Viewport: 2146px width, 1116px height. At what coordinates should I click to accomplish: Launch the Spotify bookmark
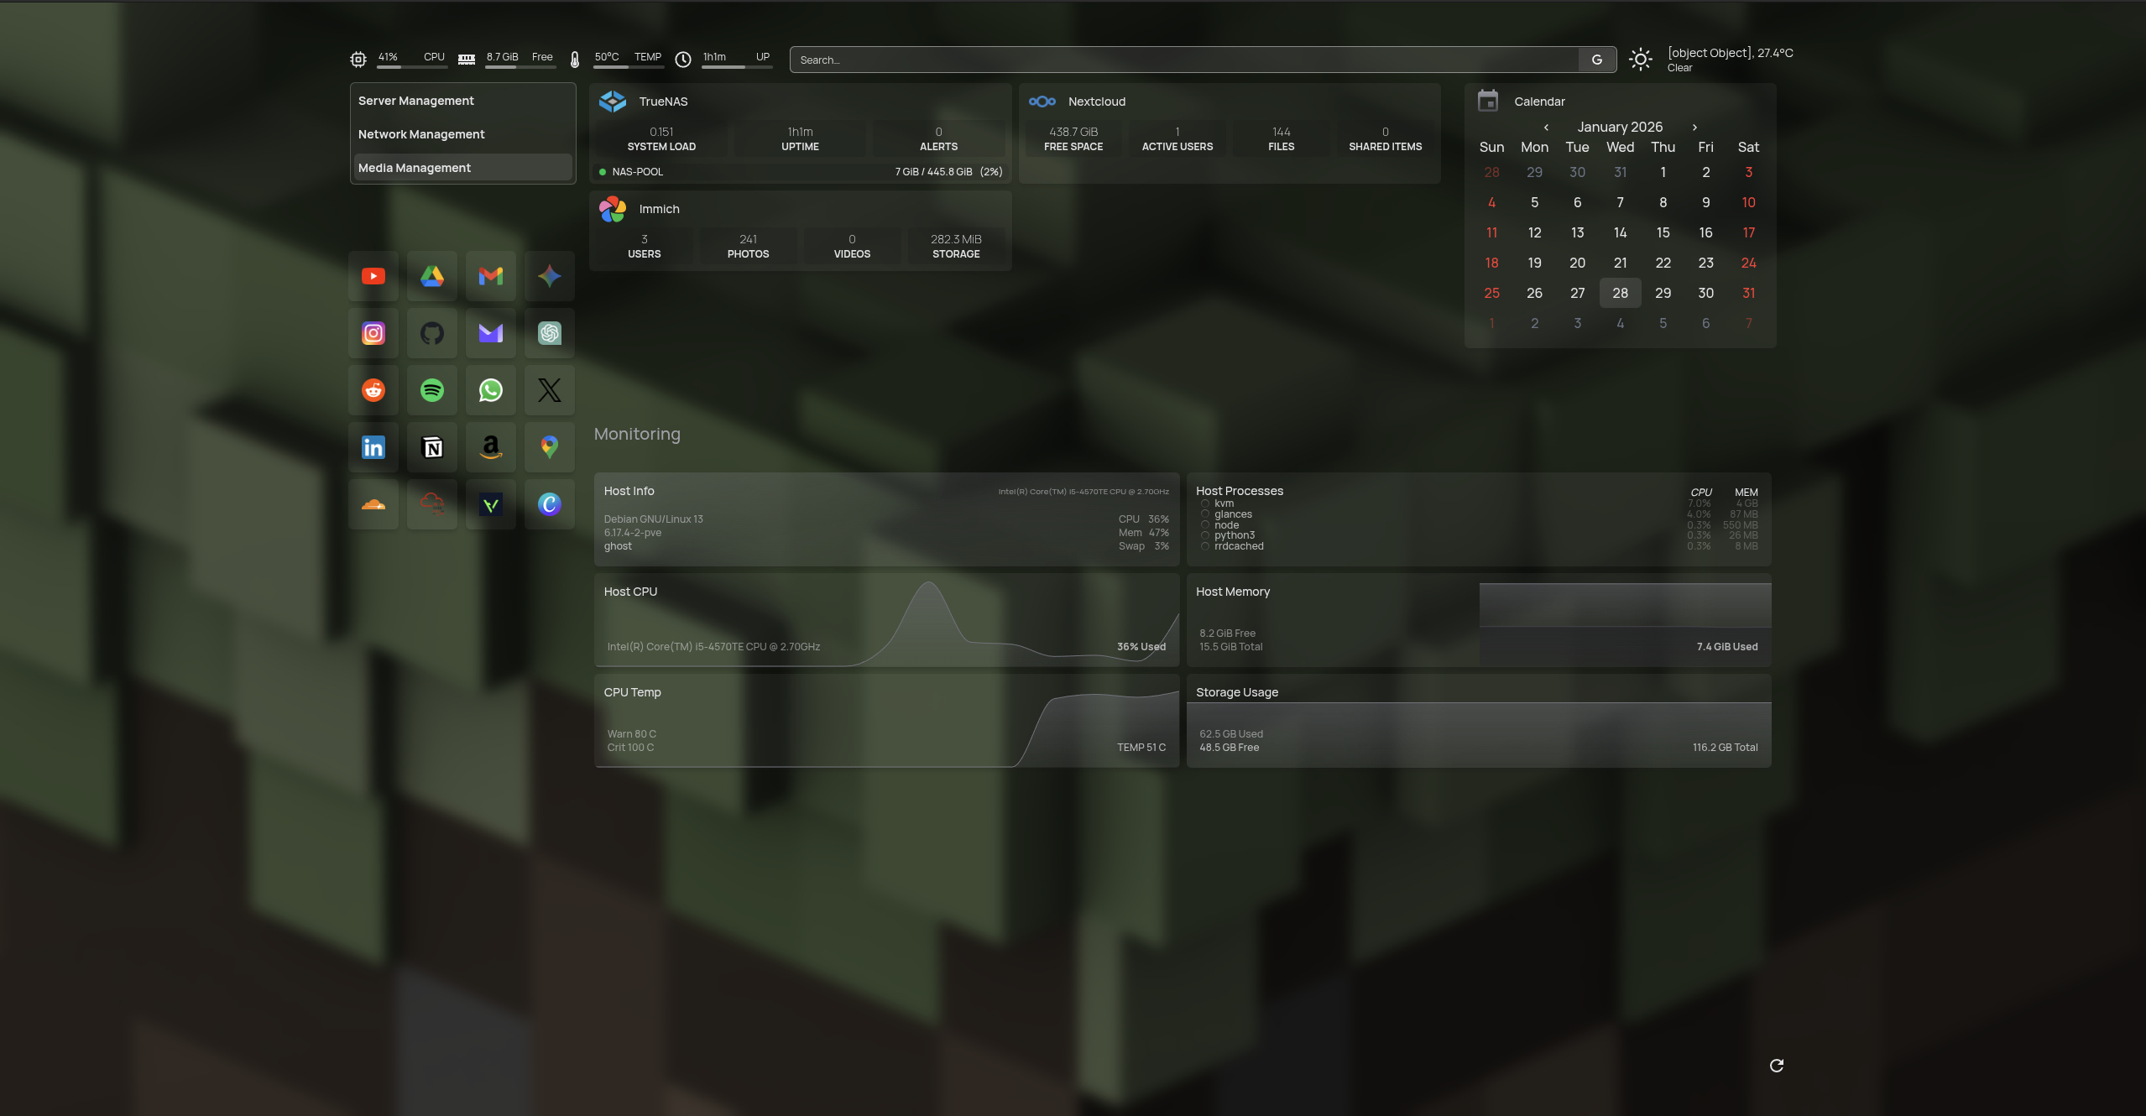coord(432,390)
